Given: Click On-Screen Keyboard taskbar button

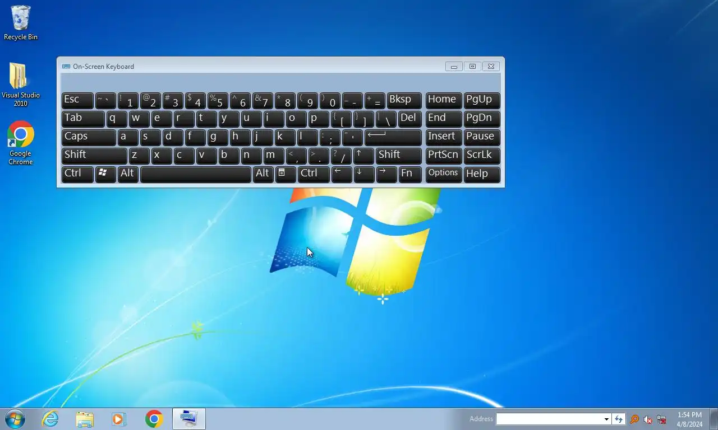Looking at the screenshot, I should [x=189, y=419].
